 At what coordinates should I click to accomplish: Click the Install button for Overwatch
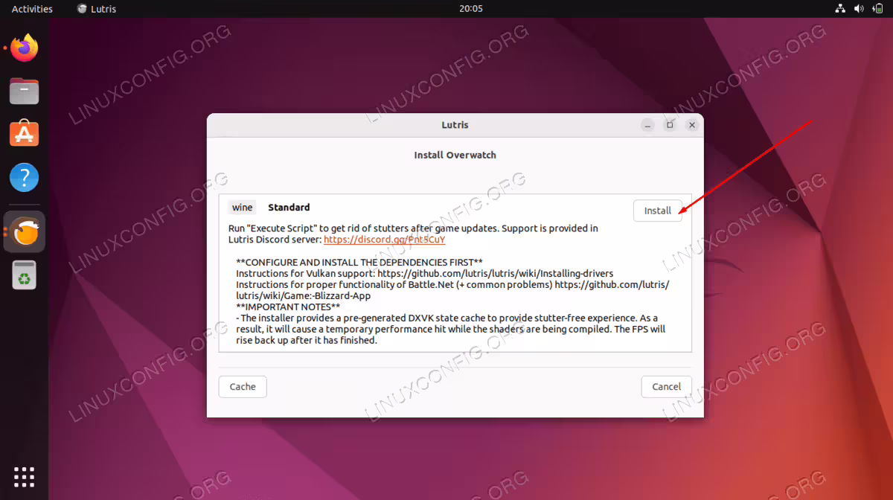point(657,211)
